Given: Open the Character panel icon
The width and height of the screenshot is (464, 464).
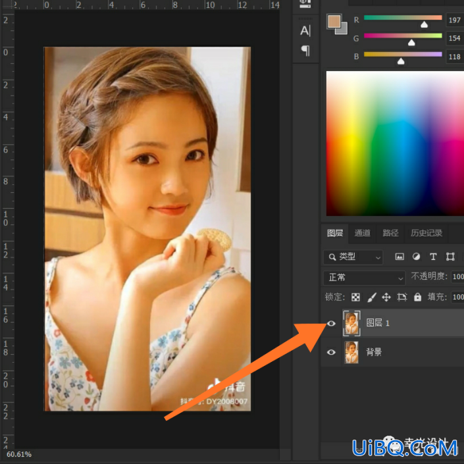Looking at the screenshot, I should (x=305, y=31).
